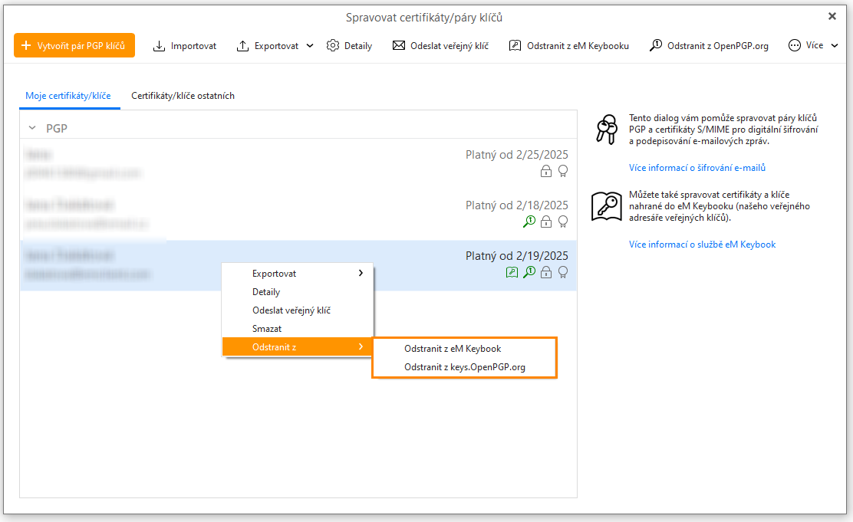The width and height of the screenshot is (853, 522).
Task: Select Odstranit z keys.OpenPGP.org submenu item
Action: coord(464,367)
